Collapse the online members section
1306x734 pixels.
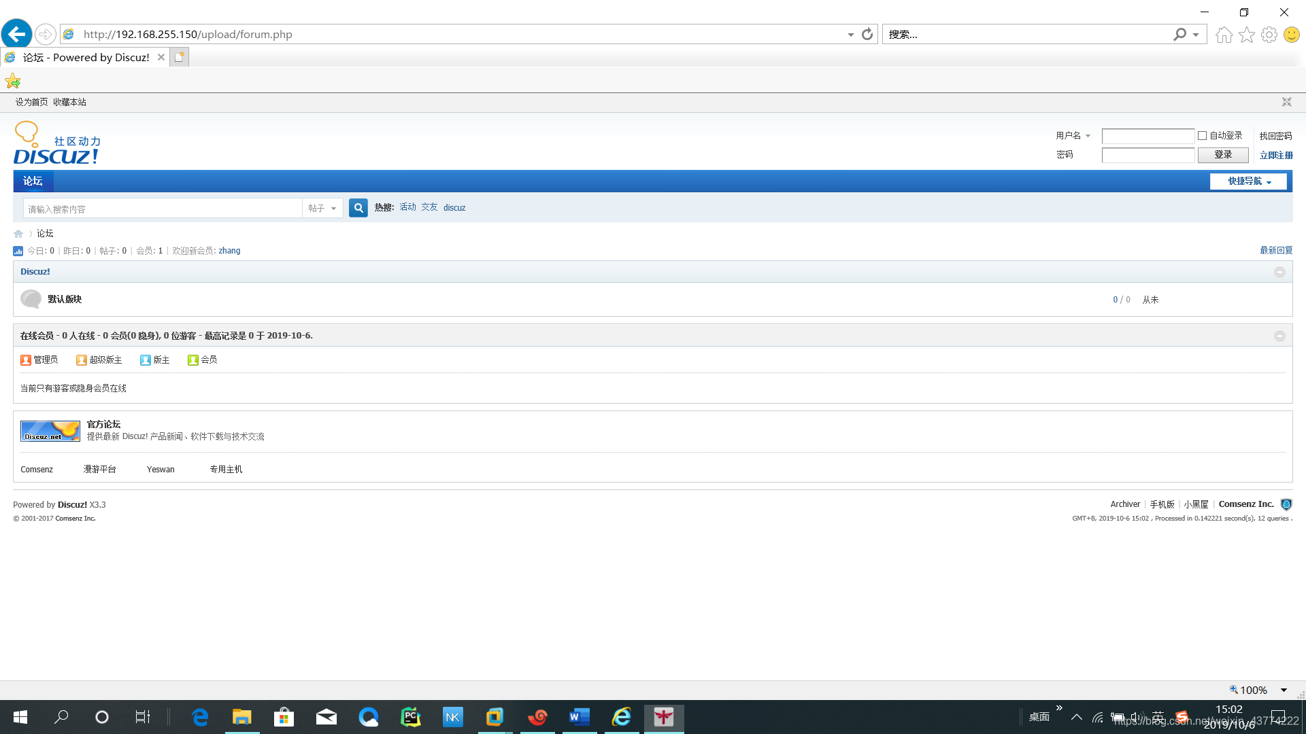1279,336
